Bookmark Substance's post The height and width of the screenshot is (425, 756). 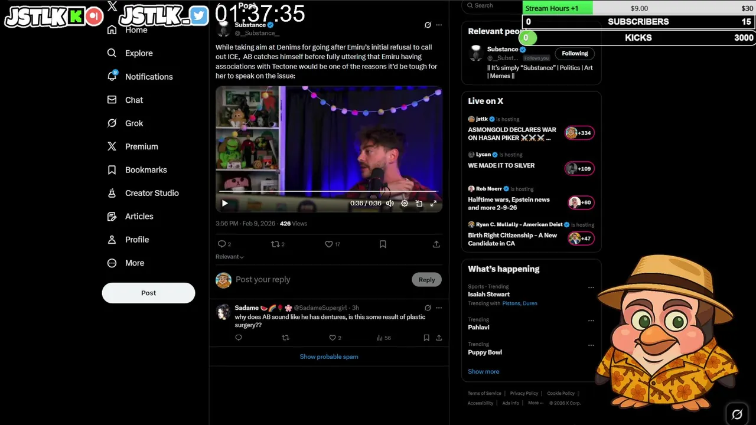click(383, 244)
